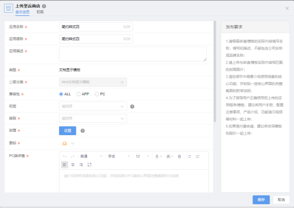The image size is (294, 208).
Task: Switch to the 基本信息 tab
Action: tap(22, 12)
